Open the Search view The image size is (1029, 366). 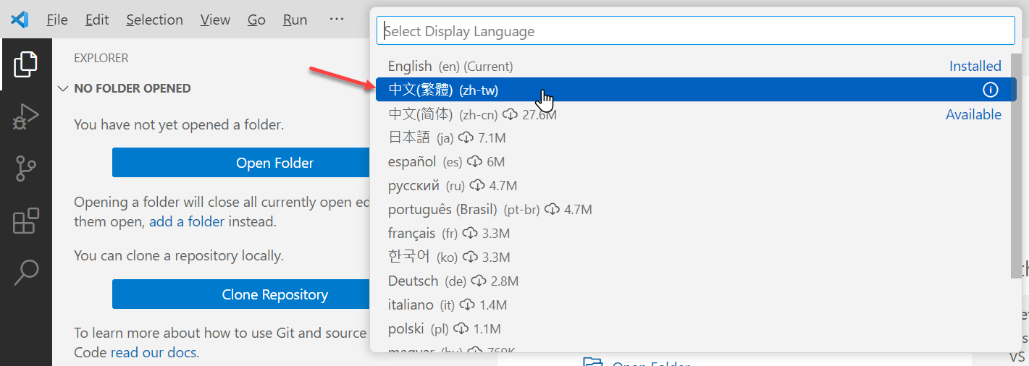coord(25,272)
